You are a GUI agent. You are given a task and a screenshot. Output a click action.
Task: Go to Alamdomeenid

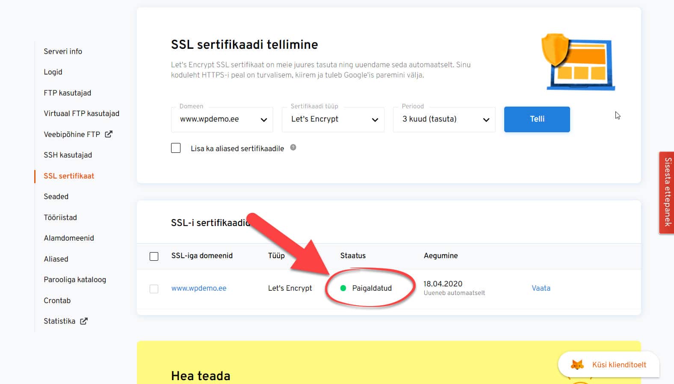tap(69, 238)
